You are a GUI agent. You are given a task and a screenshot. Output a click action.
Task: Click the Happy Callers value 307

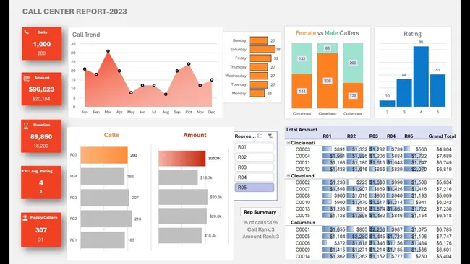[x=41, y=230]
